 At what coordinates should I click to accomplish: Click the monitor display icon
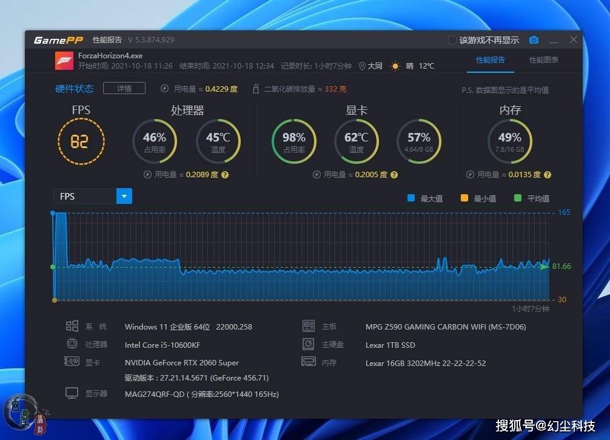click(x=72, y=393)
